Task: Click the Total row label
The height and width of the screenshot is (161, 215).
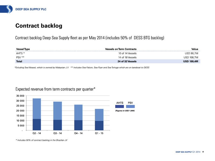Action: 19,61
